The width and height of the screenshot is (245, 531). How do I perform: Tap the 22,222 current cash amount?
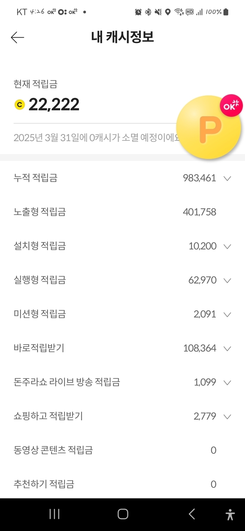[x=54, y=105]
